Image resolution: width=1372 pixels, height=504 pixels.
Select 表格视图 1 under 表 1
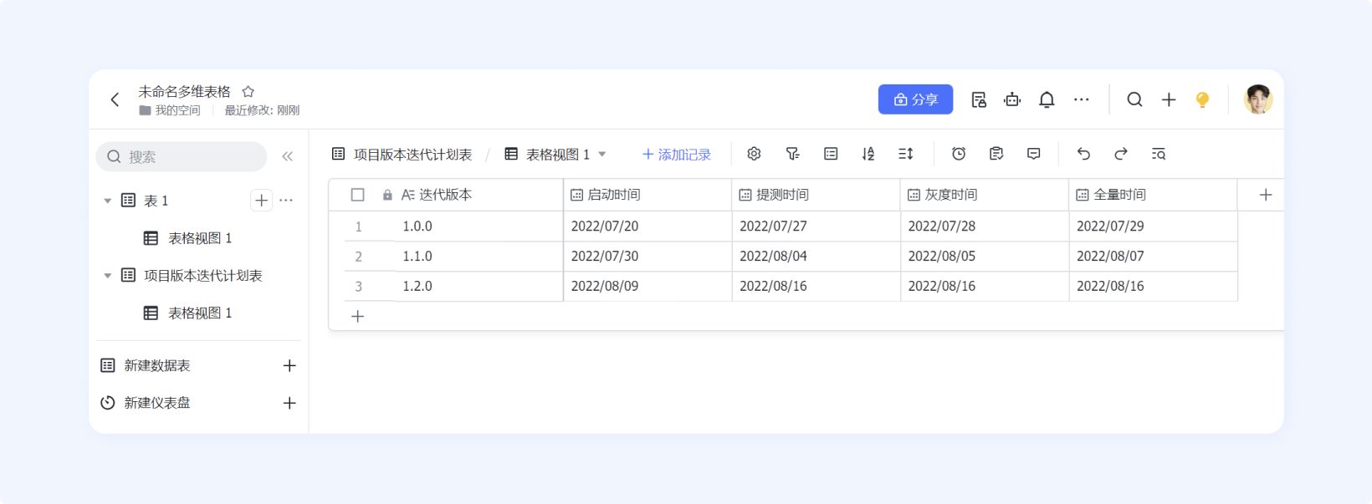200,238
